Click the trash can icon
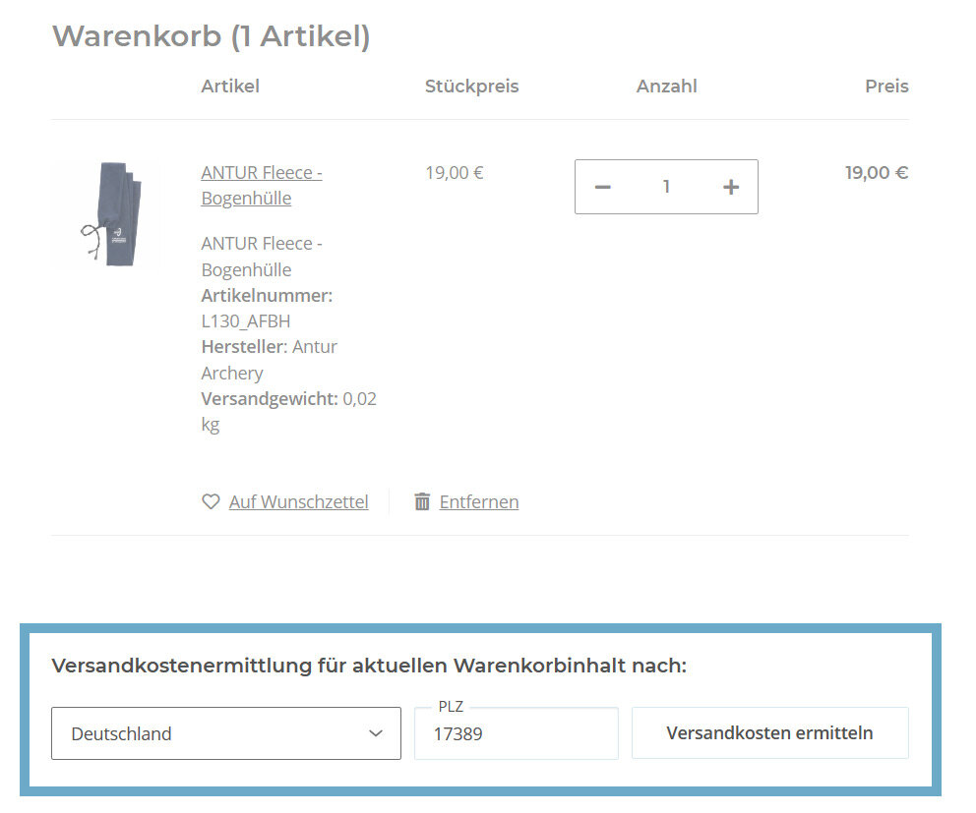 coord(422,501)
